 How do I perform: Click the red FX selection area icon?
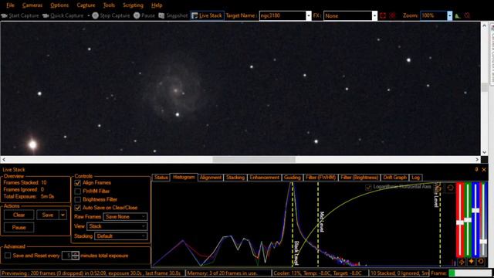coord(383,15)
